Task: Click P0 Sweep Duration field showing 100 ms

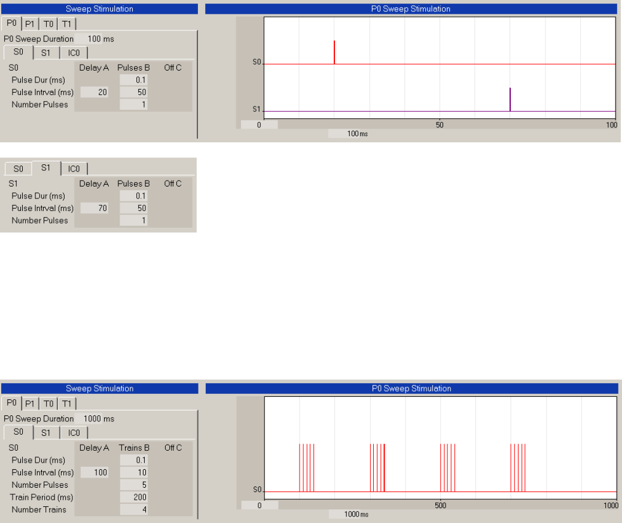Action: point(94,39)
